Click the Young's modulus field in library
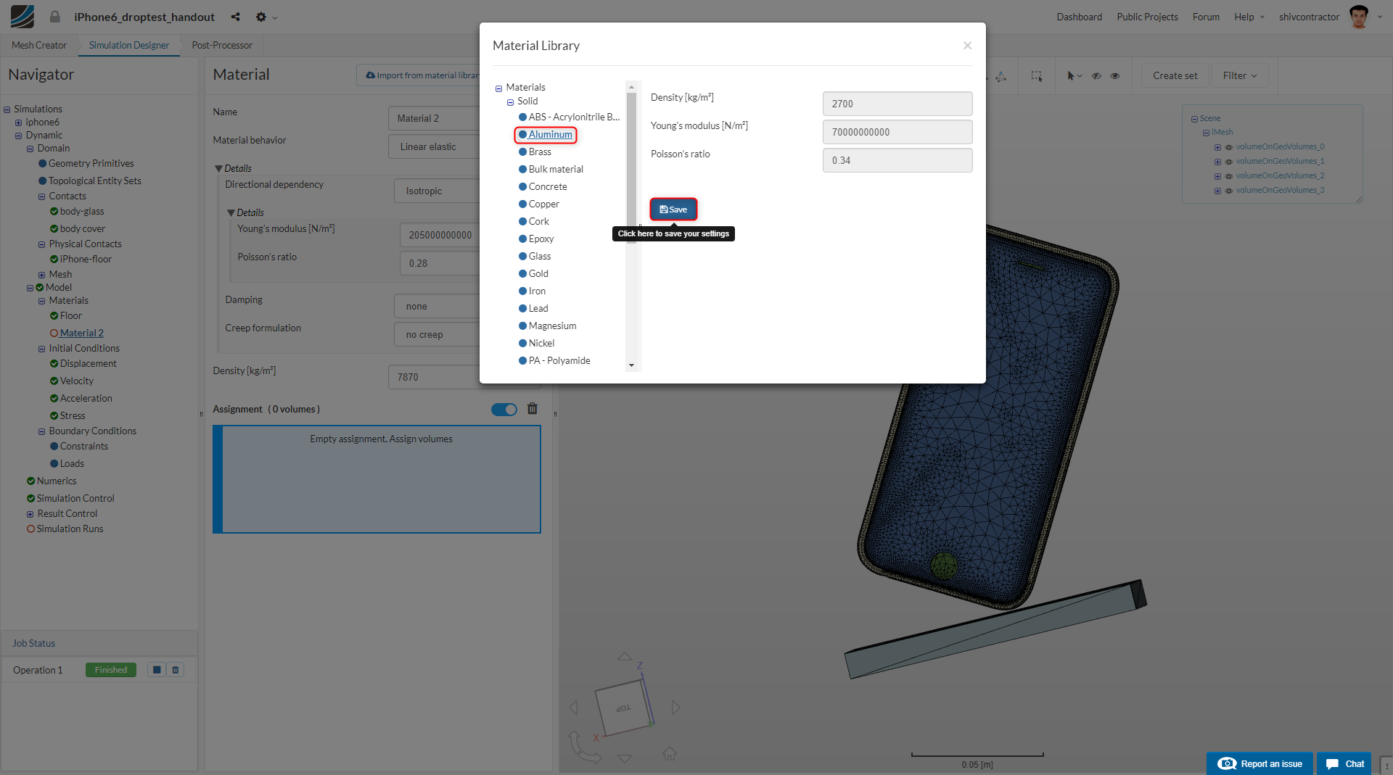This screenshot has width=1393, height=775. pyautogui.click(x=897, y=132)
